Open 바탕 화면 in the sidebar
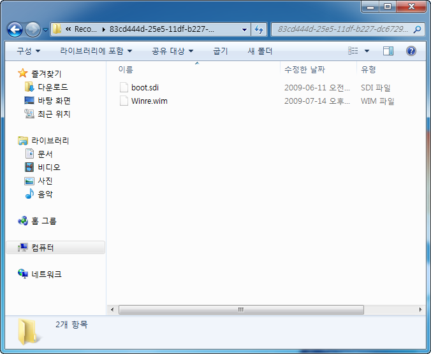 point(54,101)
